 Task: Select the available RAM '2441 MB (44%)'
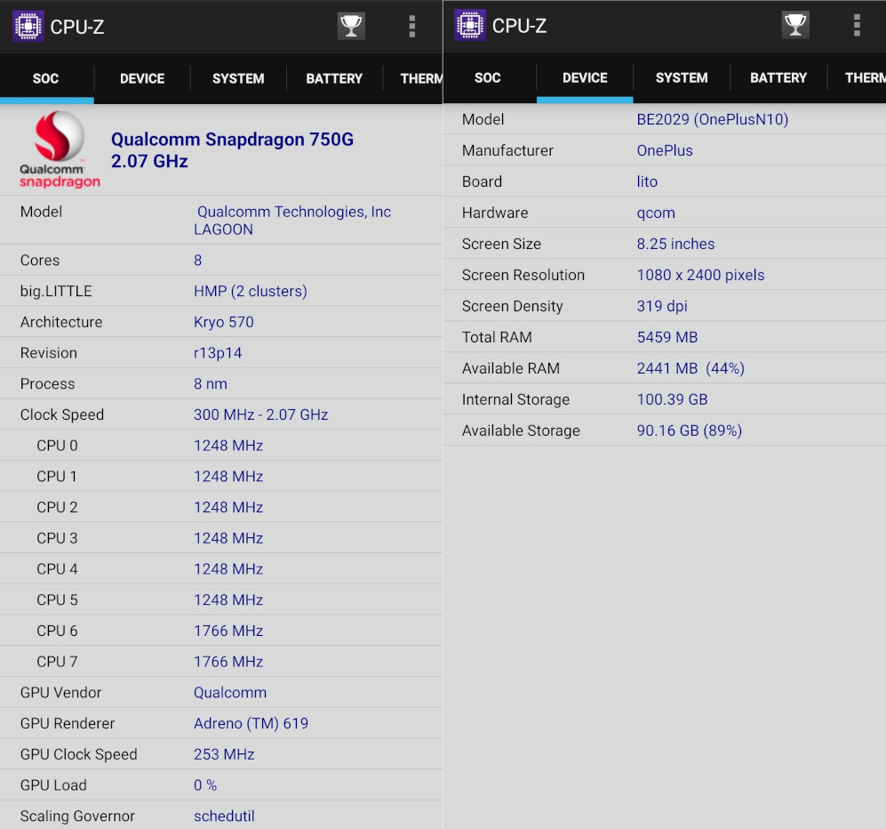click(x=690, y=369)
